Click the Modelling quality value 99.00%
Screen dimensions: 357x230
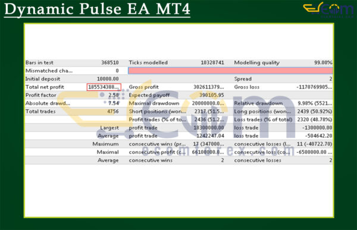pos(323,62)
